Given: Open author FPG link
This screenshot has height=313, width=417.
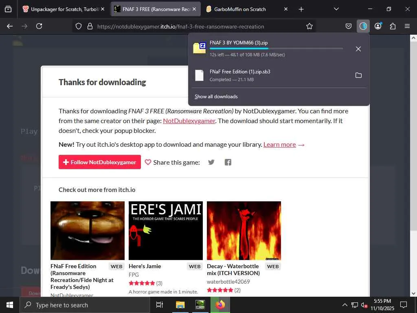Looking at the screenshot, I should click(x=134, y=275).
